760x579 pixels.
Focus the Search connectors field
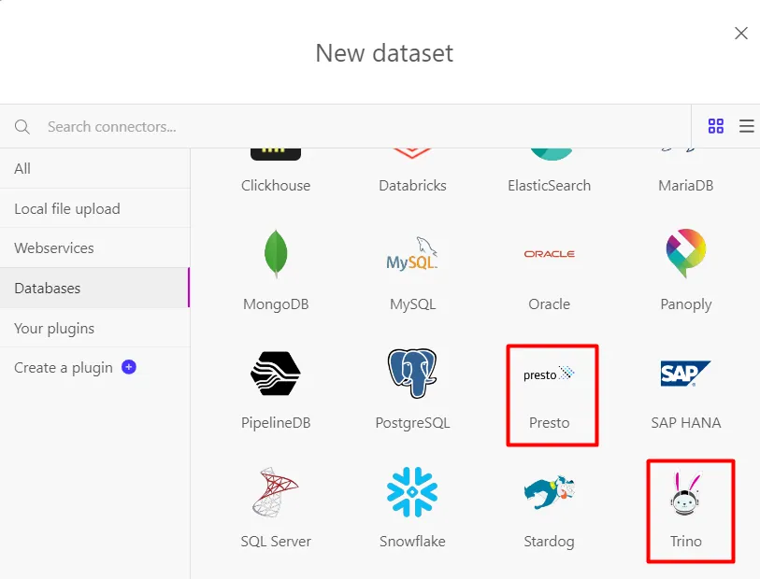tap(345, 126)
